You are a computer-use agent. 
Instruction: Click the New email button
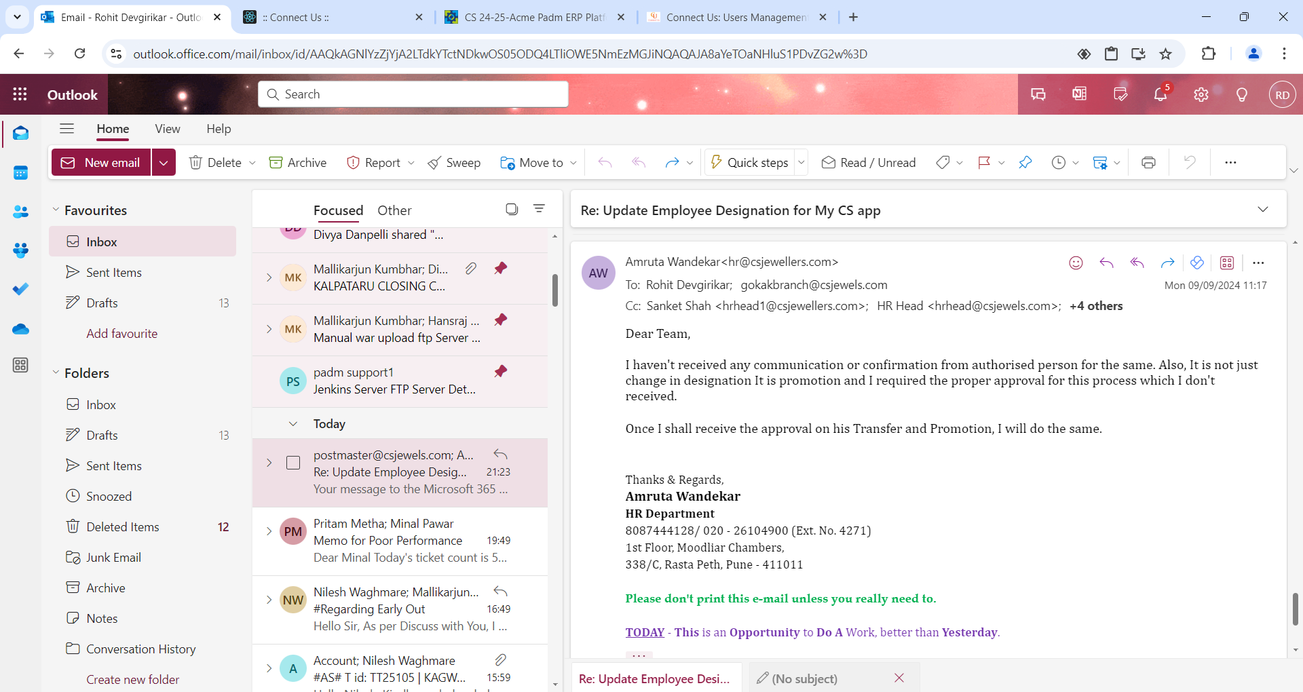pyautogui.click(x=101, y=162)
